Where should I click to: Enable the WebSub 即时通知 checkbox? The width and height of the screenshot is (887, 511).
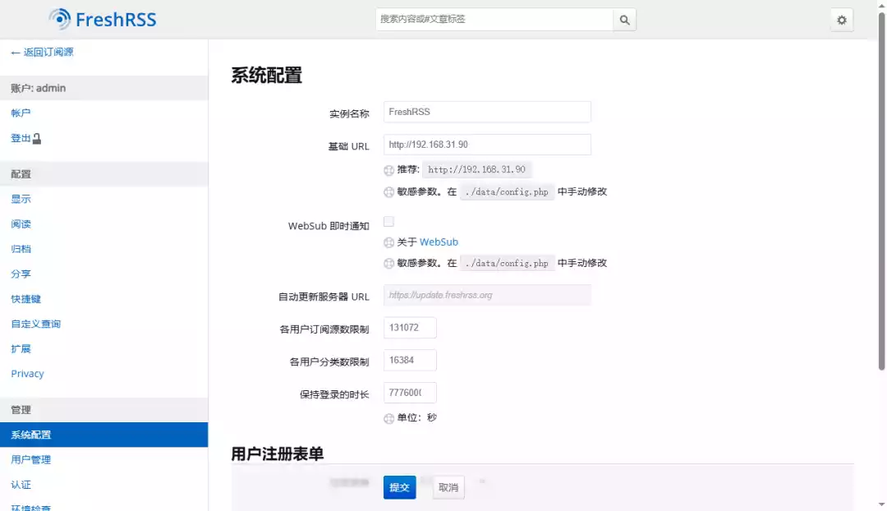[x=388, y=220]
